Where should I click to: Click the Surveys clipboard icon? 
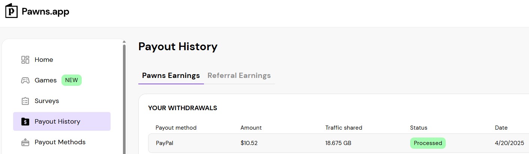click(x=25, y=101)
